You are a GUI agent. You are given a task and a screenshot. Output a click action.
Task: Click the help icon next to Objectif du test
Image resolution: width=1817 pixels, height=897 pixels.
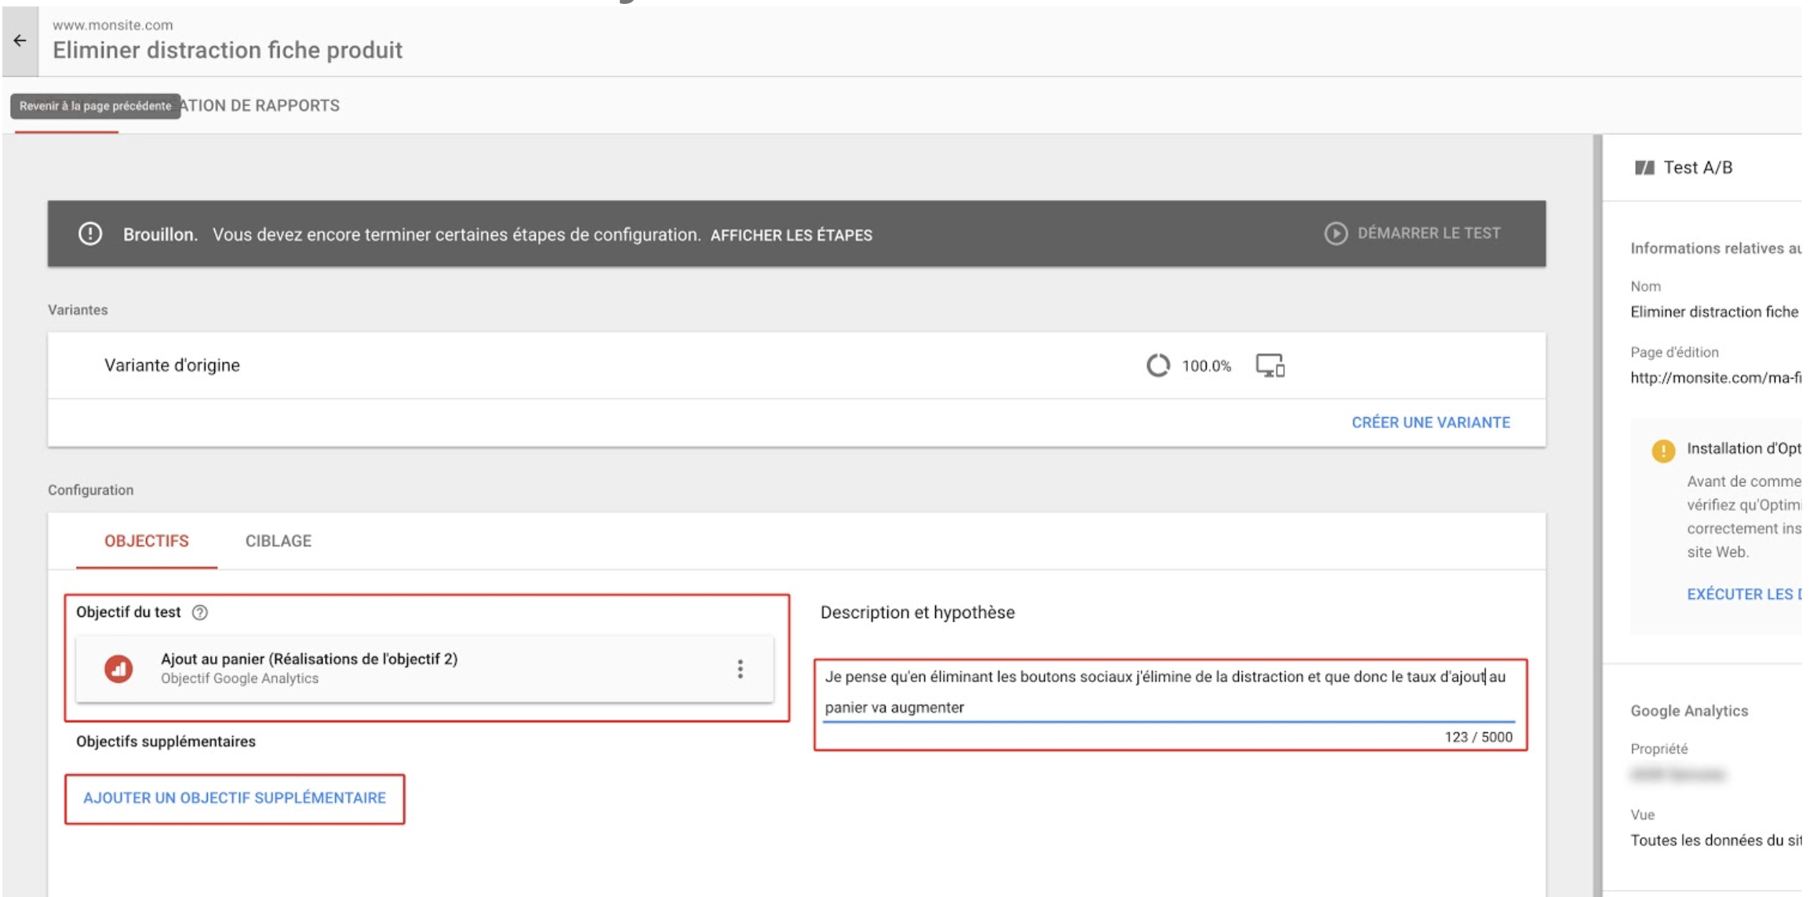(x=200, y=612)
